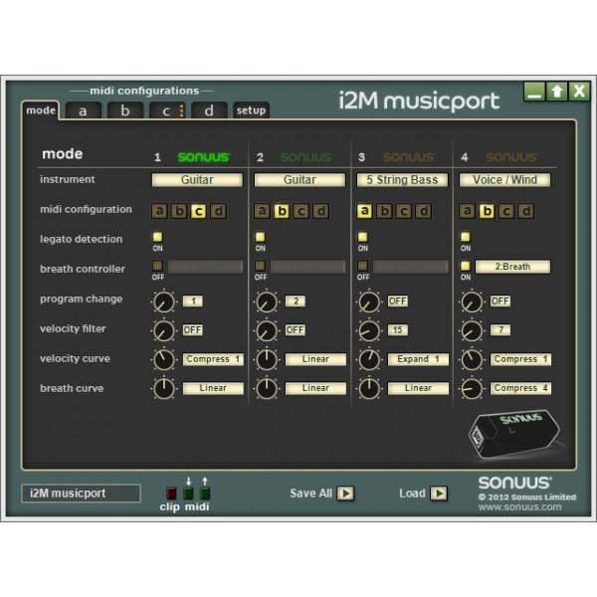Open mode 3 breath curve Linear dropdown
The width and height of the screenshot is (597, 597).
coord(418,388)
